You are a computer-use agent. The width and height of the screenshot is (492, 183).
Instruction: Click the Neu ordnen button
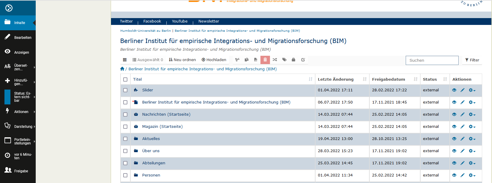point(182,60)
